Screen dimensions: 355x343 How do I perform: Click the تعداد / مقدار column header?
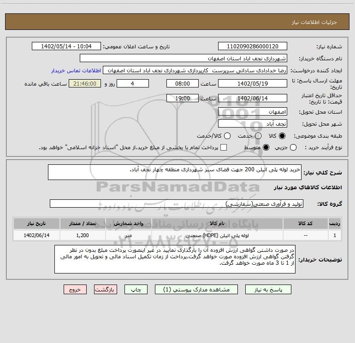(x=83, y=224)
